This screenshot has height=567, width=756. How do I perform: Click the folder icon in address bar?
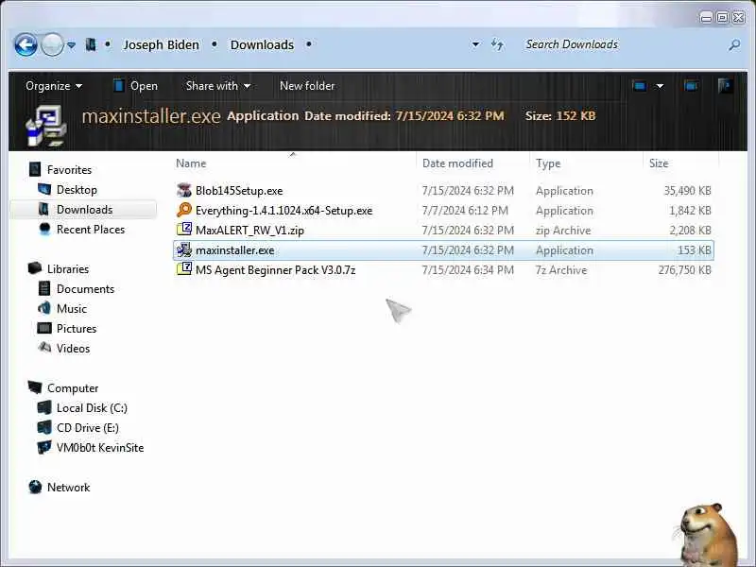click(90, 44)
